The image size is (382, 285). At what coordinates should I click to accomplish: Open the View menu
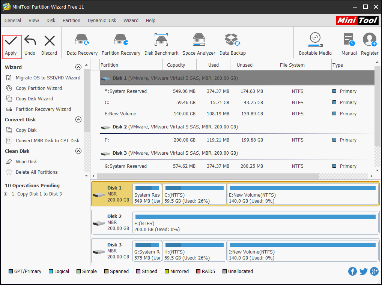(34, 21)
